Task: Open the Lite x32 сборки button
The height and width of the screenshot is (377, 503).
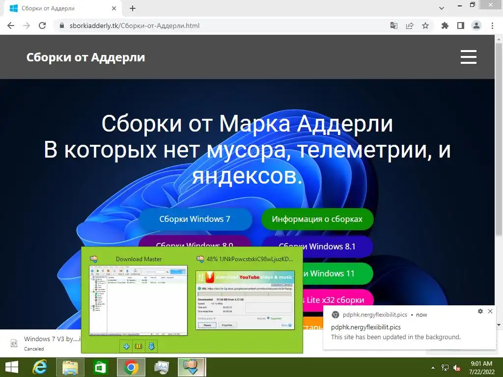Action: click(338, 300)
